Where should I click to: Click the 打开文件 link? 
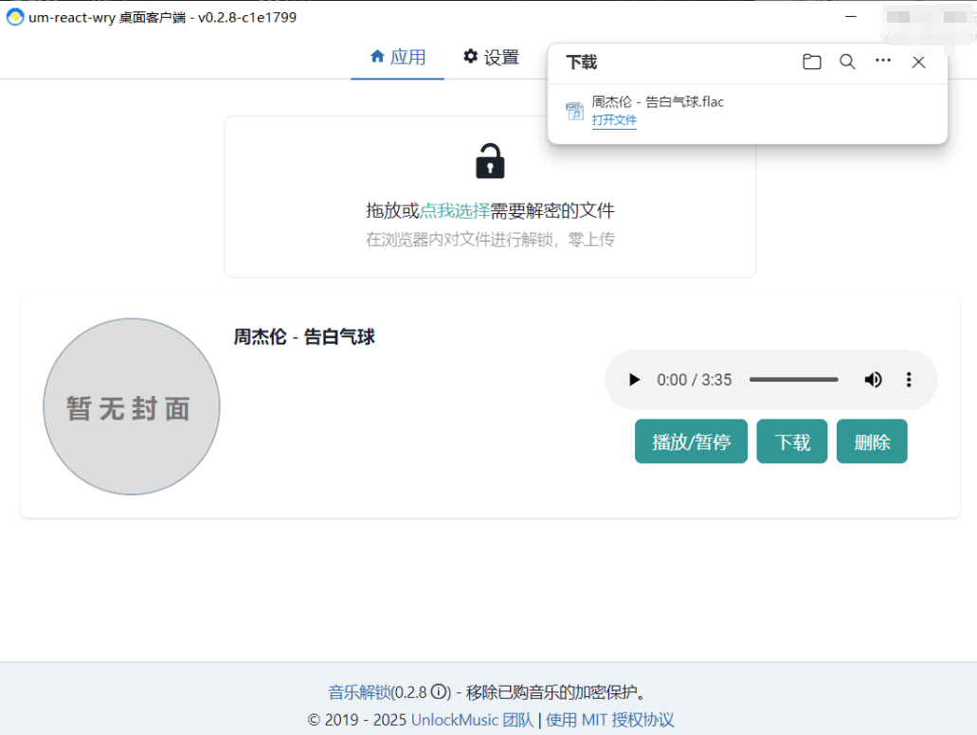[x=614, y=120]
